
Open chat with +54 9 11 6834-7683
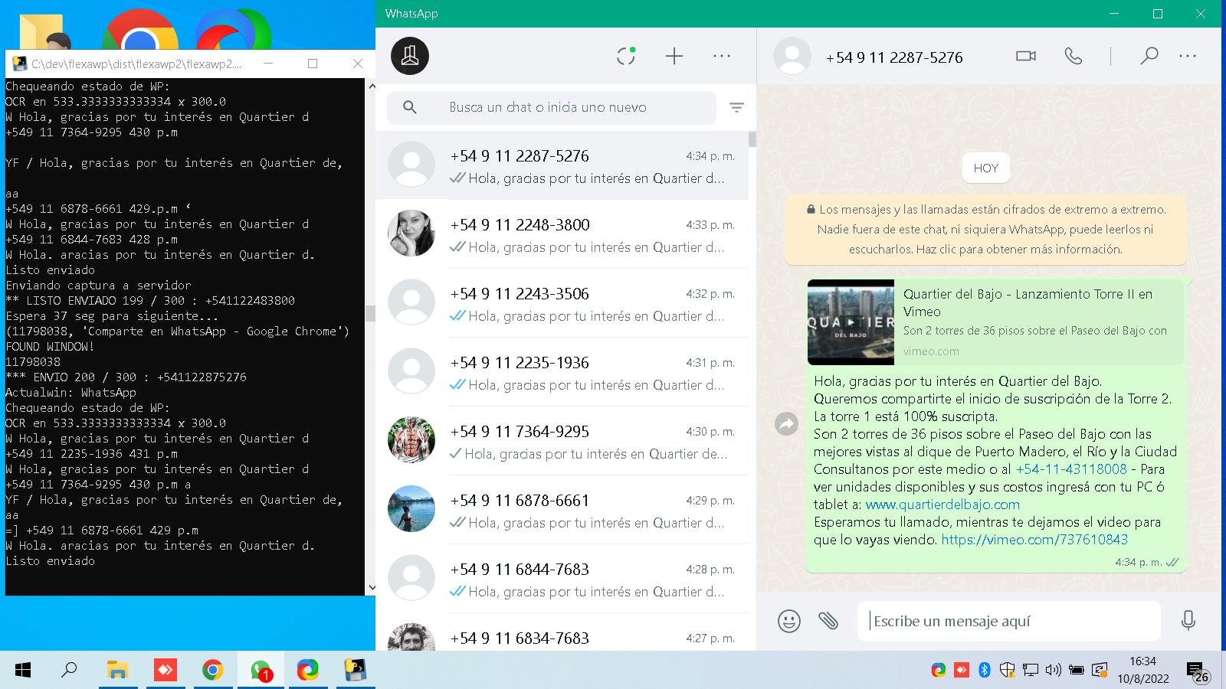click(x=562, y=633)
